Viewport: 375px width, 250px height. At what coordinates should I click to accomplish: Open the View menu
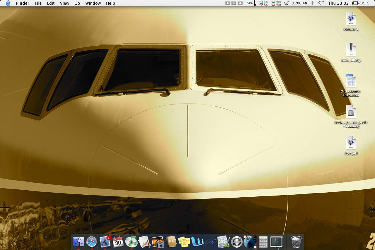pos(64,3)
